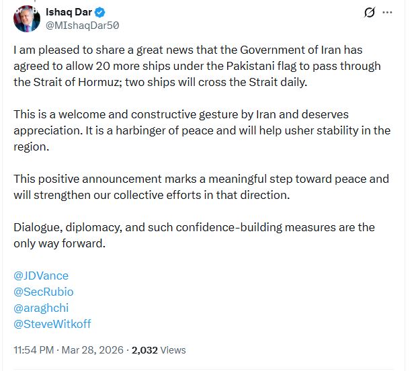Click the paragraph starting 'Dialogue, diplomacy'
The image size is (416, 371).
point(195,235)
